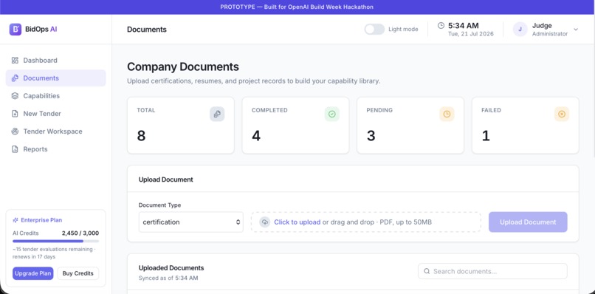Click the clock icon beside 5:34 AM

pos(441,25)
